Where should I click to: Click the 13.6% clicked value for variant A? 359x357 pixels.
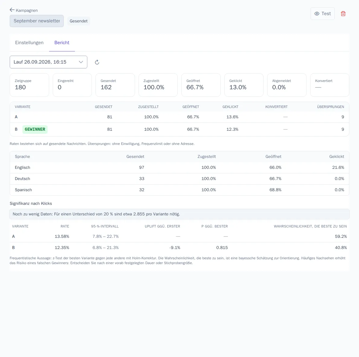tap(232, 117)
